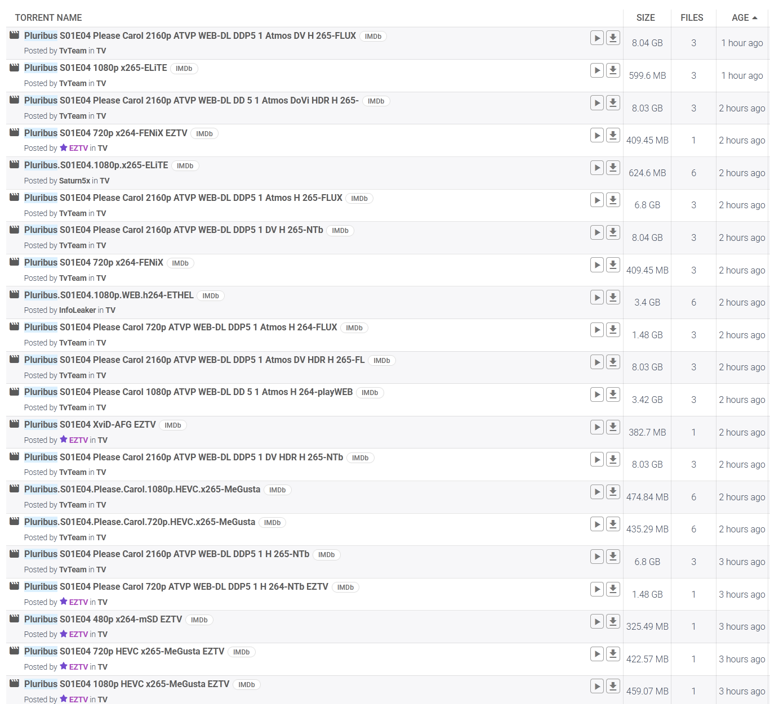Download the Atmos DV H 265-FLUX torrent

tap(613, 38)
